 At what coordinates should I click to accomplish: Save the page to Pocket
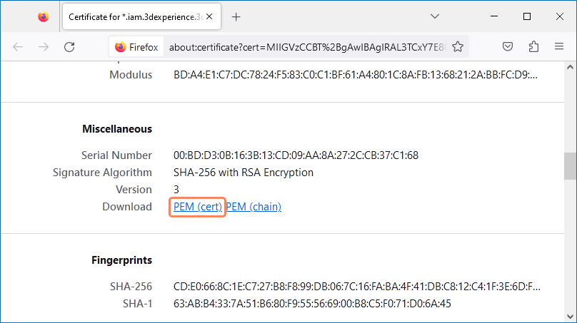(508, 47)
